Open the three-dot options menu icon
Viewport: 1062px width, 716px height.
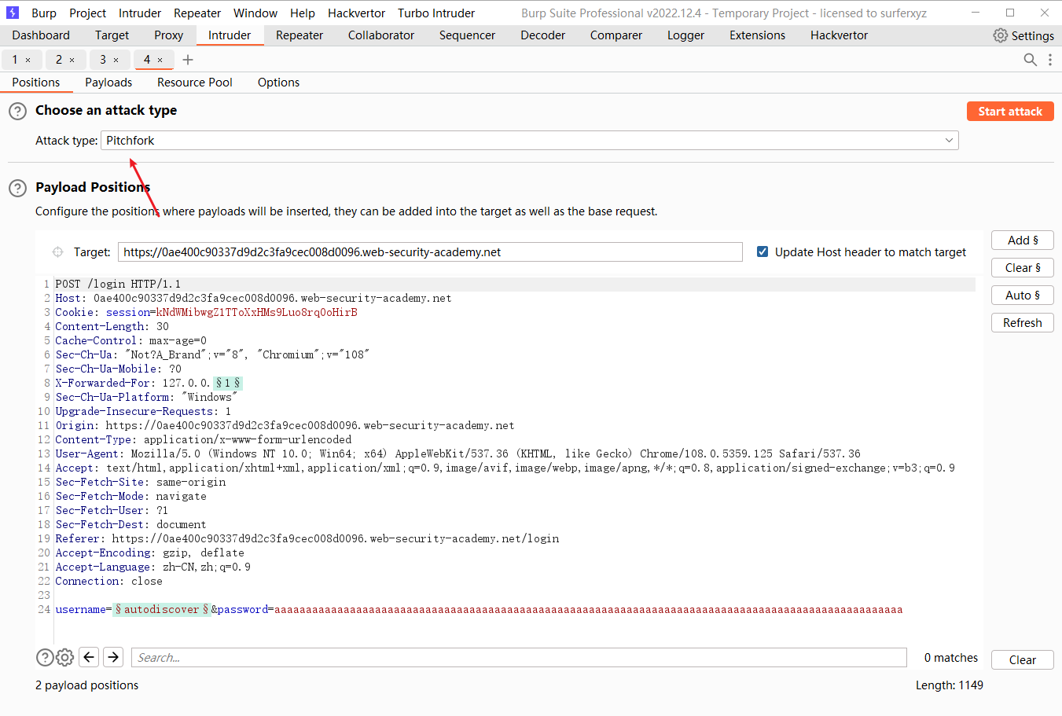pyautogui.click(x=1050, y=60)
